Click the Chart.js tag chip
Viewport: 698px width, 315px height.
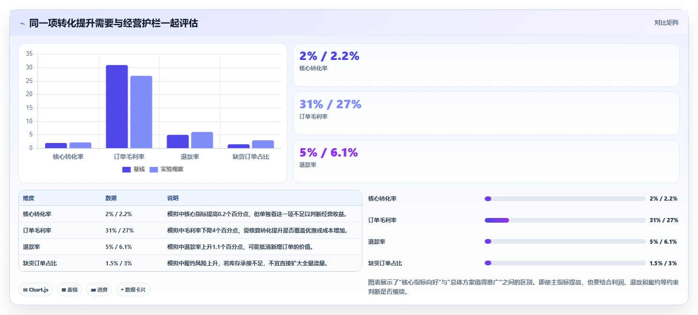pos(36,290)
